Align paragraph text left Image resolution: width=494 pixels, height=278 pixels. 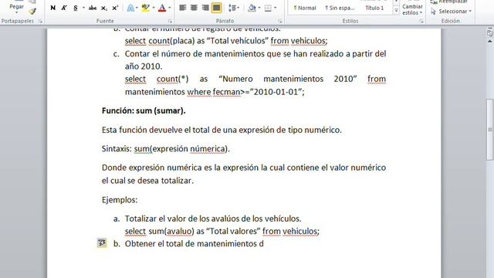(x=183, y=8)
